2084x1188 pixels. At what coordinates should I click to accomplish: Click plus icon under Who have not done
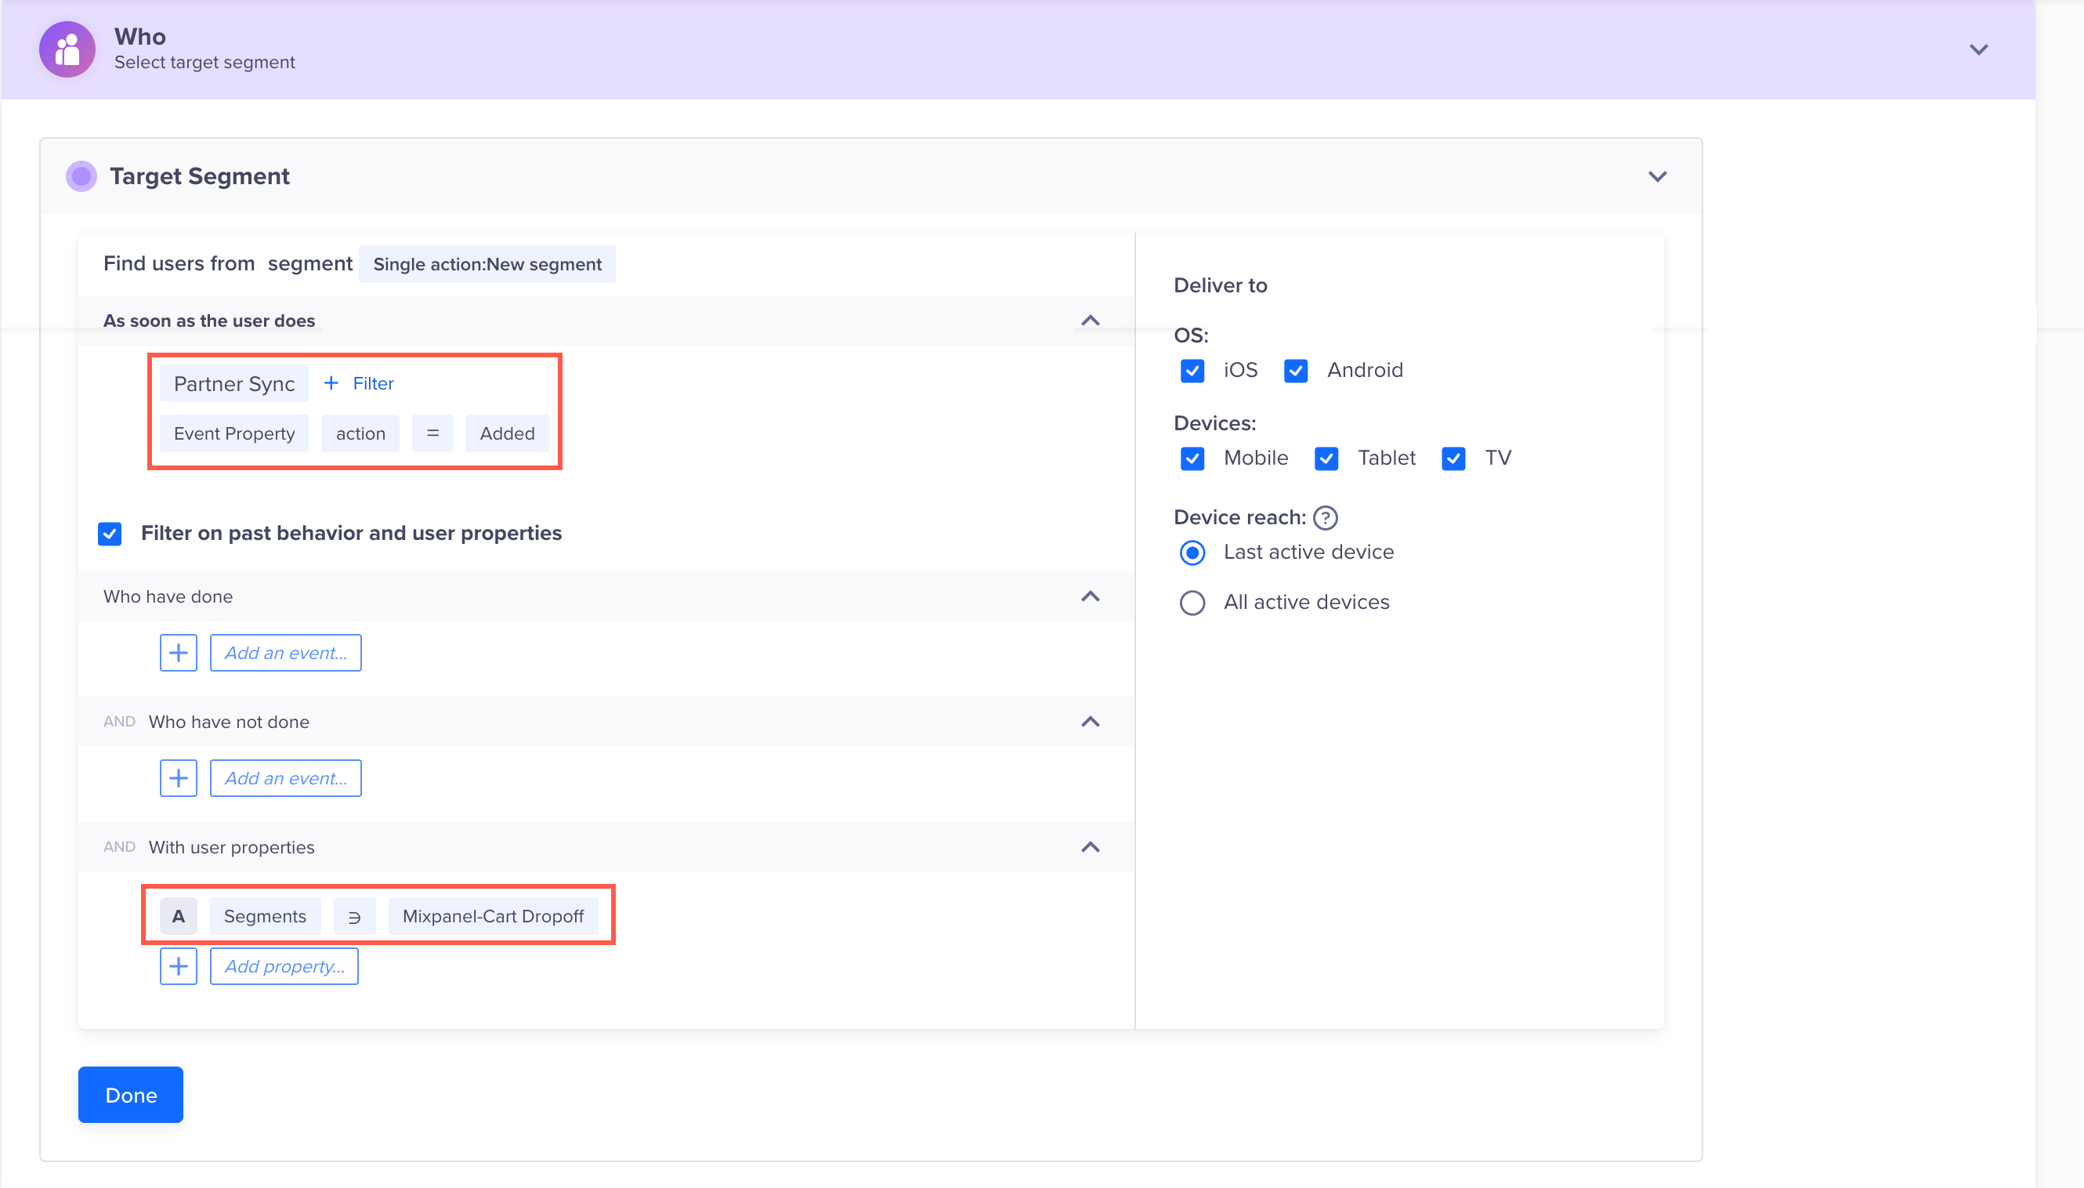(178, 778)
